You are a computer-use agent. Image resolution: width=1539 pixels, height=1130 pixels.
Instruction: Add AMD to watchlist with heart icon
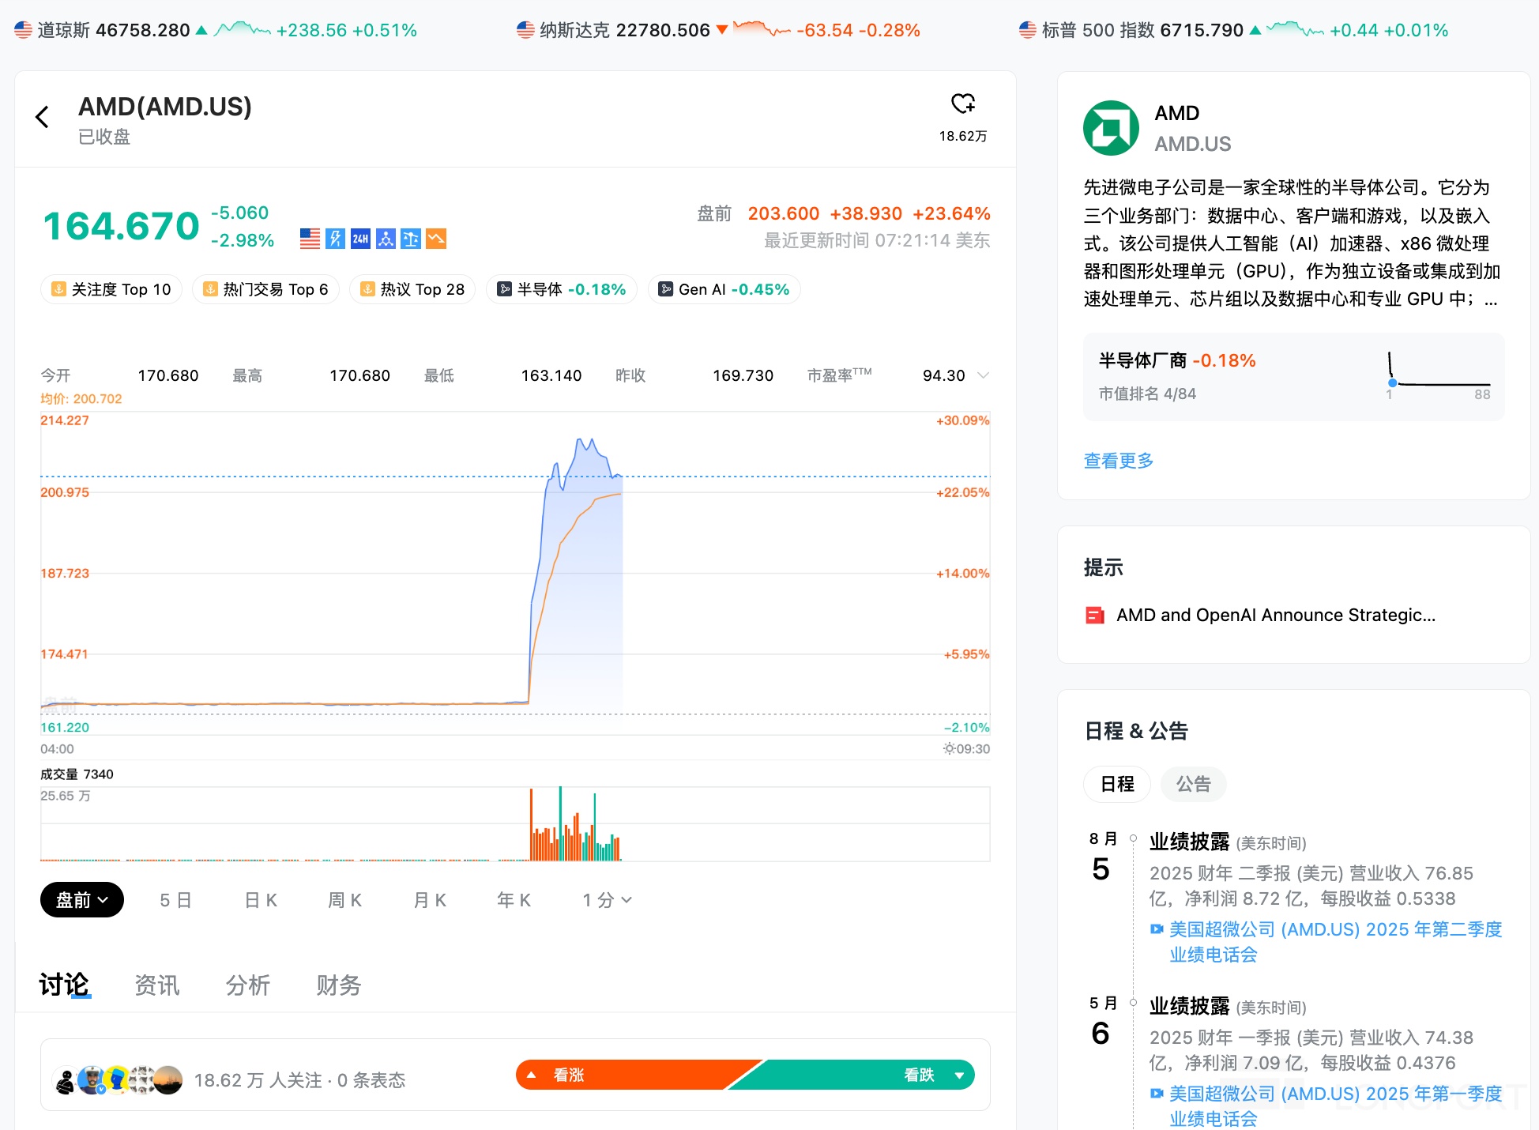point(962,104)
